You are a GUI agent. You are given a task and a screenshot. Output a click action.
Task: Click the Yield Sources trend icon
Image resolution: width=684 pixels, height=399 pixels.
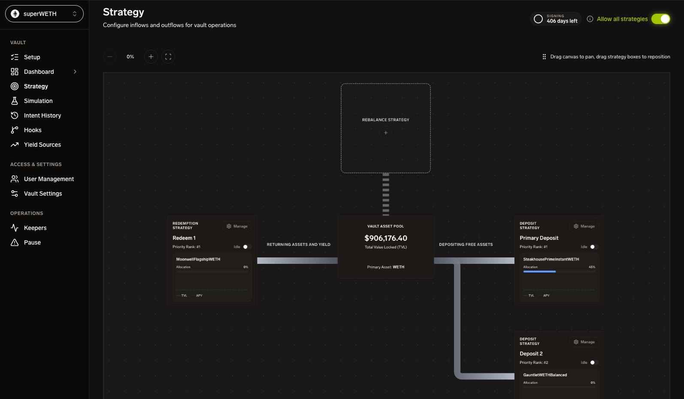tap(15, 145)
